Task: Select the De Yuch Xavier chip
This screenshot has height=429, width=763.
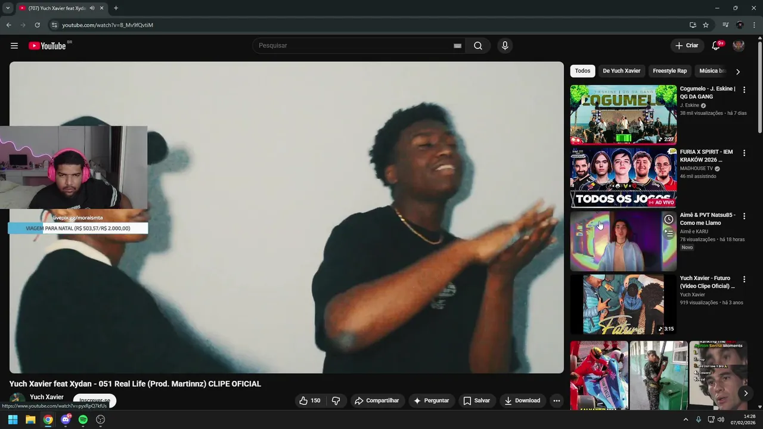Action: tap(621, 71)
